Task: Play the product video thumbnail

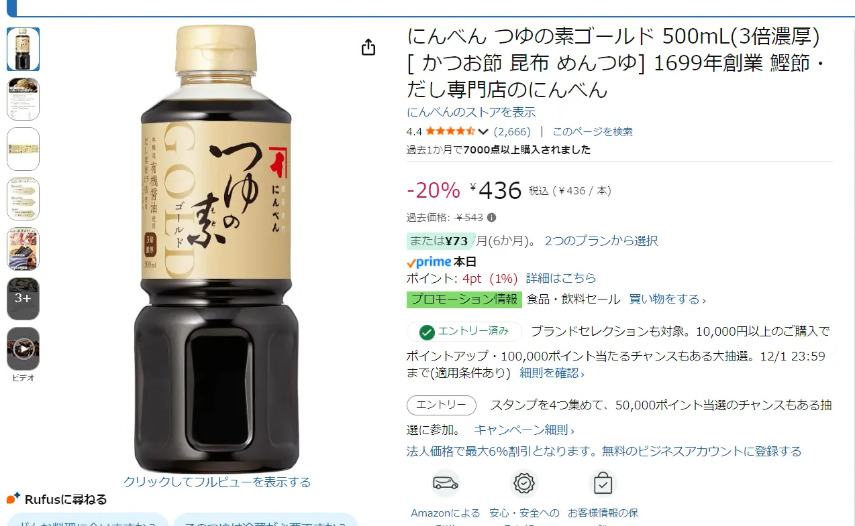Action: click(23, 348)
